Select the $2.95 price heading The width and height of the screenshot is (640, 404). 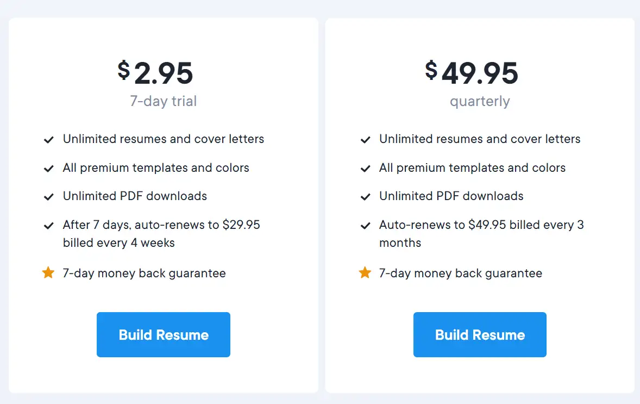(x=156, y=73)
